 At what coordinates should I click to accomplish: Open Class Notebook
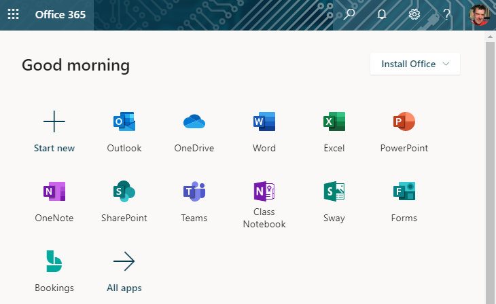(x=264, y=192)
